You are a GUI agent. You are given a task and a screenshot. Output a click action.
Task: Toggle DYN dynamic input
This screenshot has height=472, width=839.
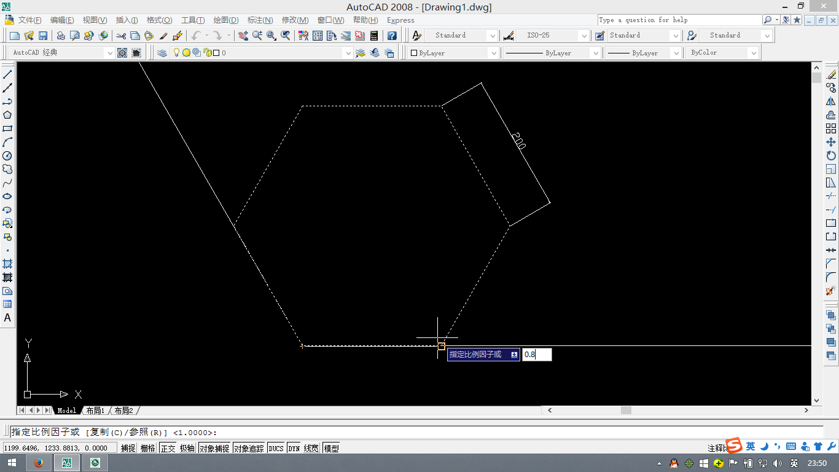point(294,448)
